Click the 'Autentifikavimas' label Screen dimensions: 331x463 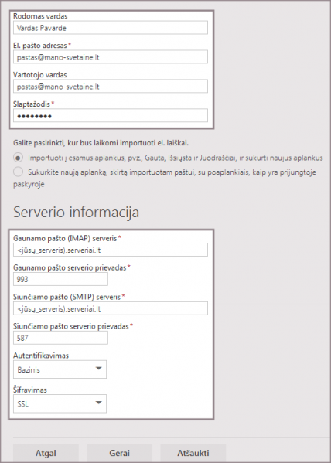click(41, 356)
